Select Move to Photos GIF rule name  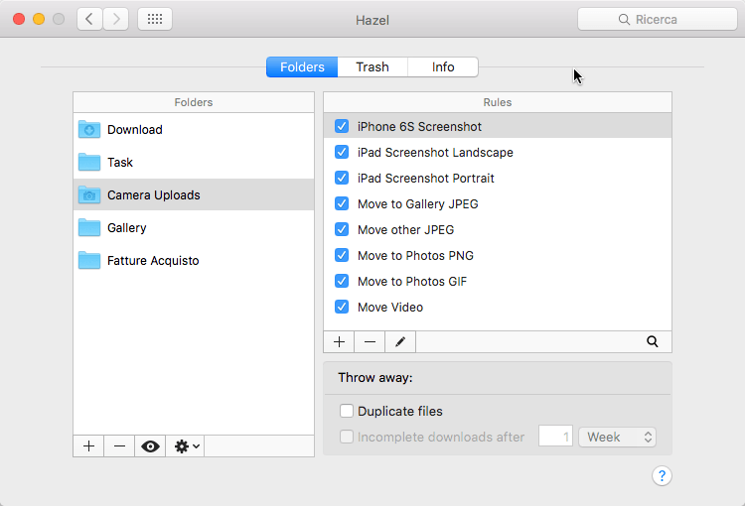[x=412, y=282]
